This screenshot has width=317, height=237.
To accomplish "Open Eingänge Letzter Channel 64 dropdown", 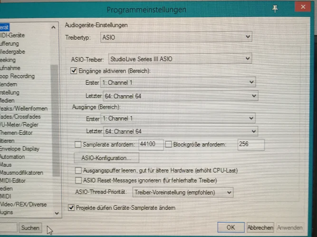I will click(180, 96).
